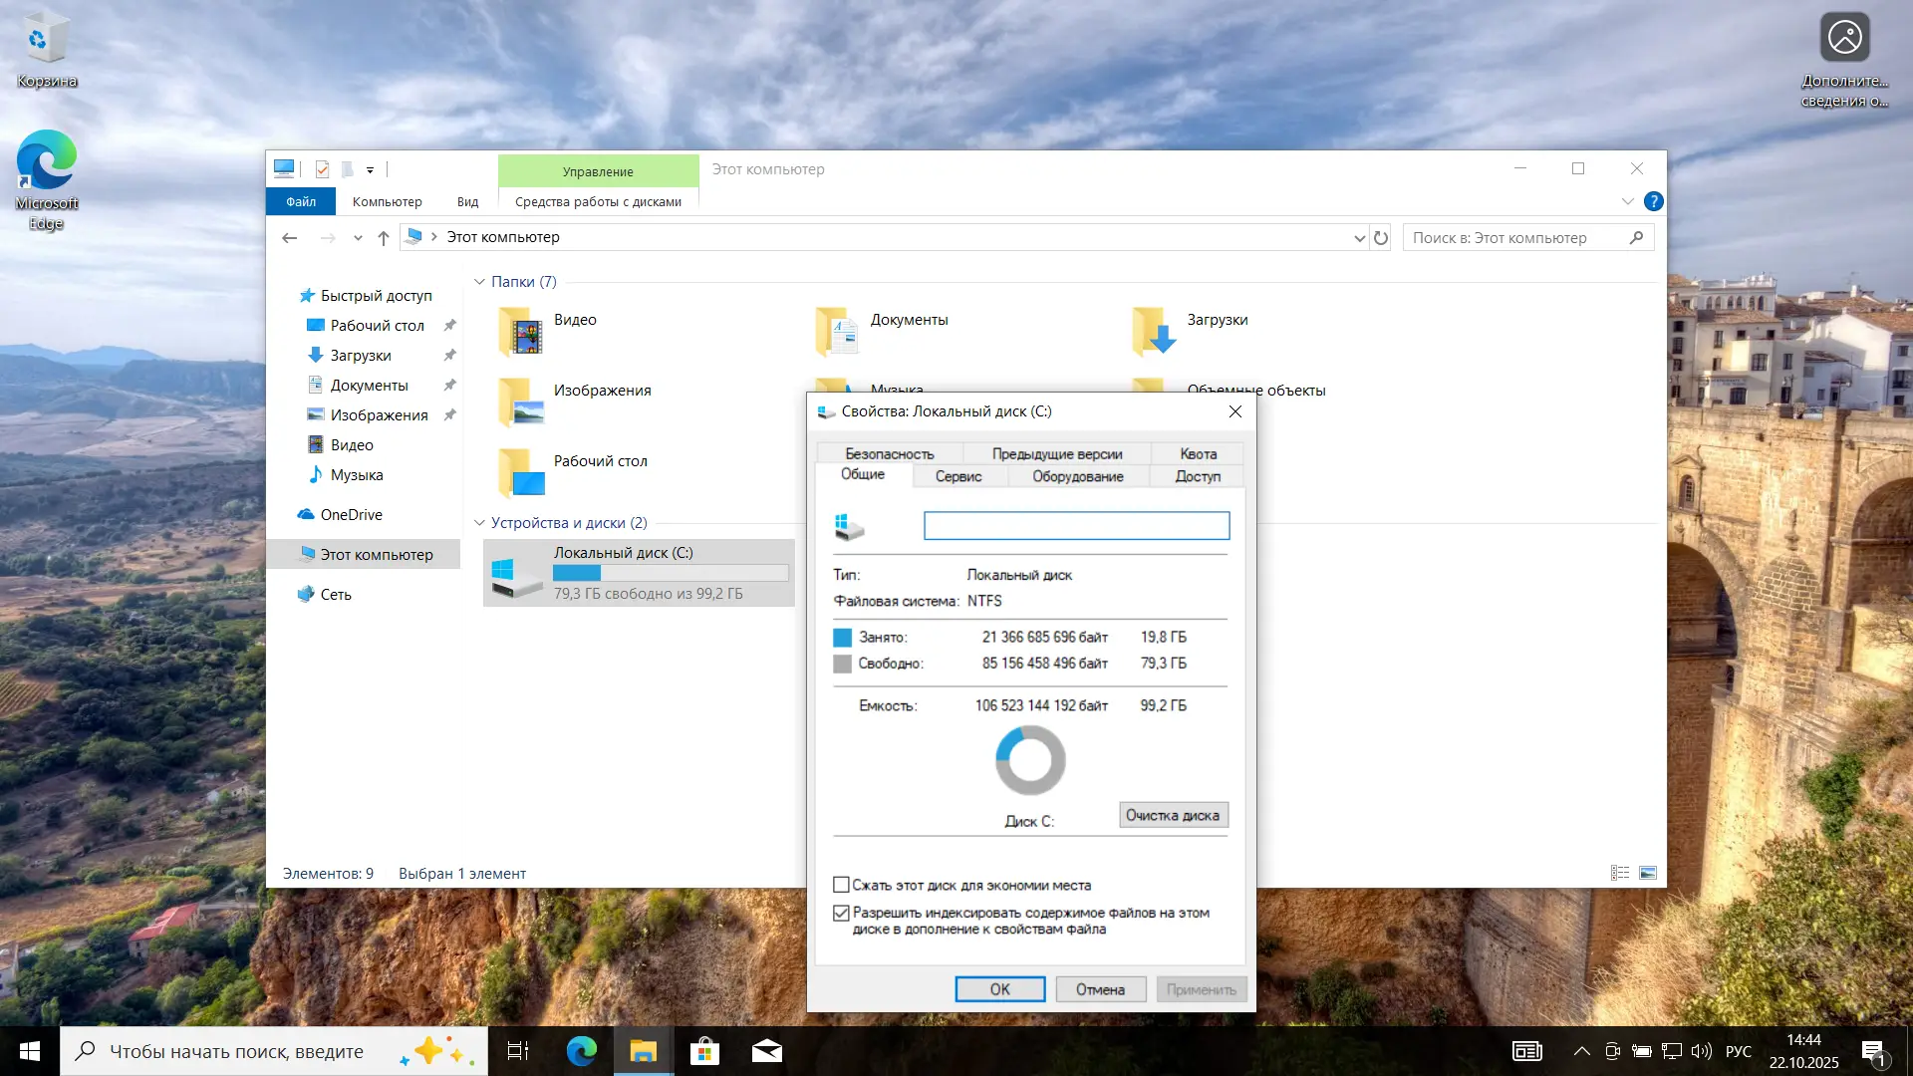
Task: Switch to large icons view in status bar
Action: click(x=1648, y=873)
